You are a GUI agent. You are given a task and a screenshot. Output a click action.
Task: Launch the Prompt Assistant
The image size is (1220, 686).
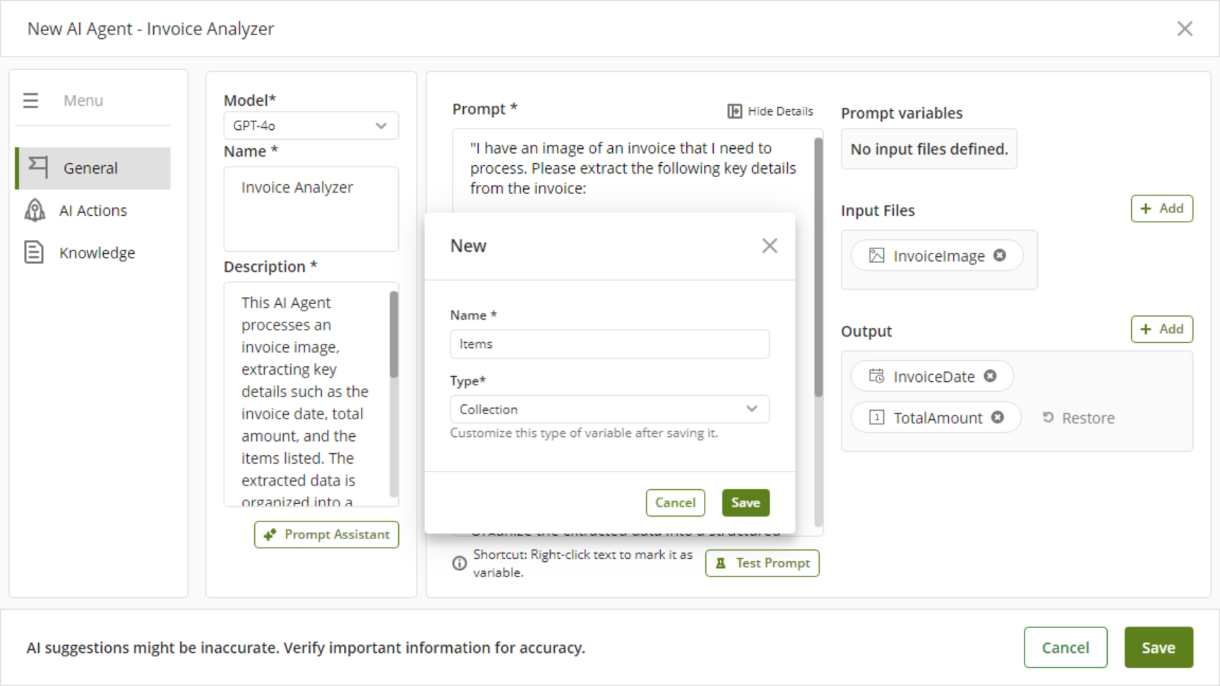(x=327, y=534)
